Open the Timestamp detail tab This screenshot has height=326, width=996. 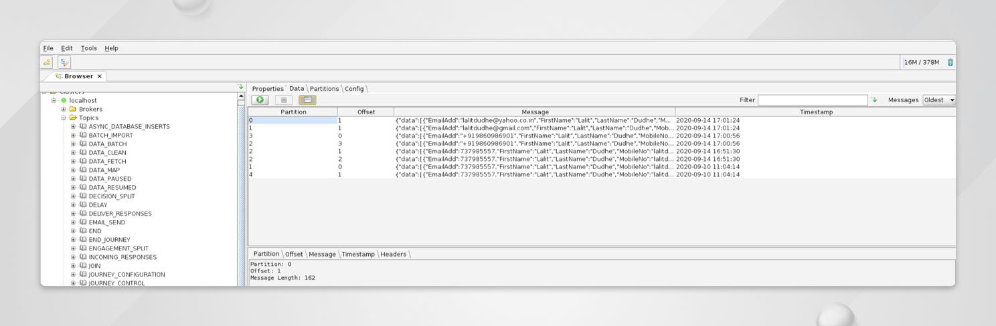358,255
